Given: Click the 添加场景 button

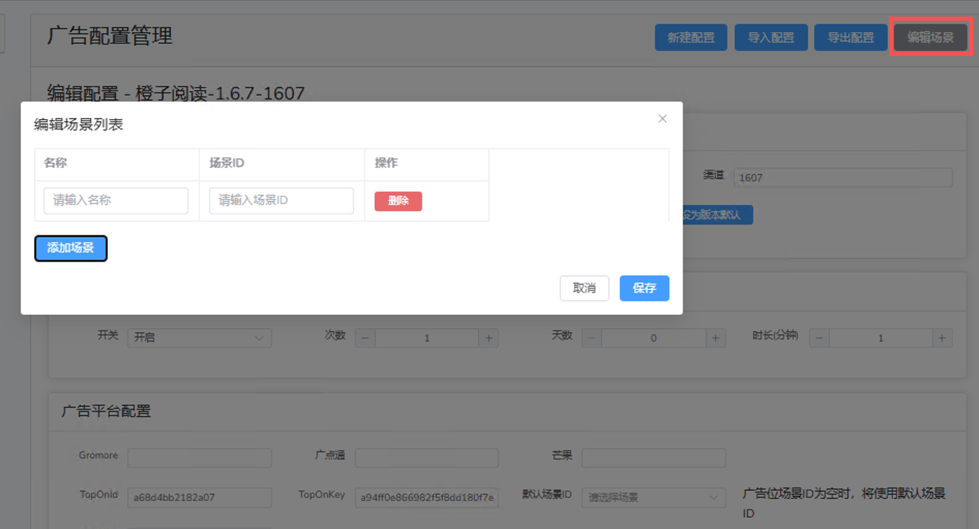Looking at the screenshot, I should coord(71,248).
